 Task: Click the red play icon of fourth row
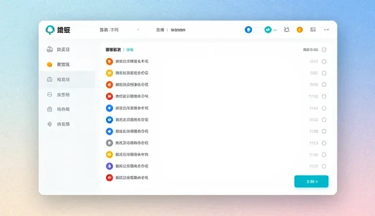tap(110, 96)
